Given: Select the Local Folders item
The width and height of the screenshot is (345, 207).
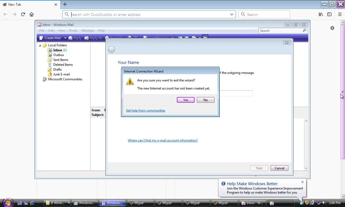Looking at the screenshot, I should point(57,45).
